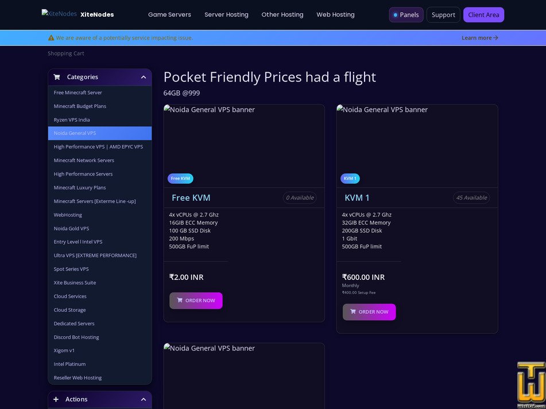
Task: Click the Free KVM badge label
Action: tap(180, 178)
